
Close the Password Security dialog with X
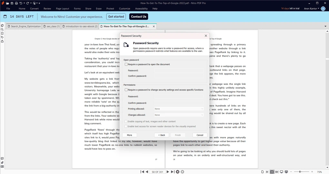point(206,36)
